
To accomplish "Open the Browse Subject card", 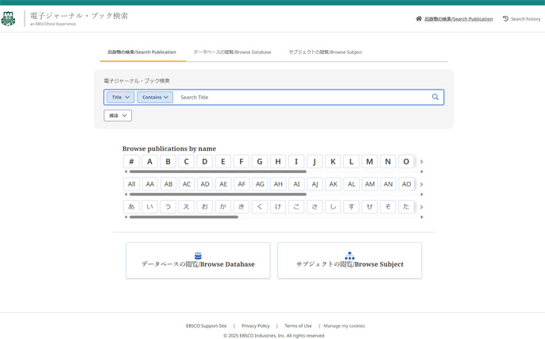I will [x=350, y=260].
